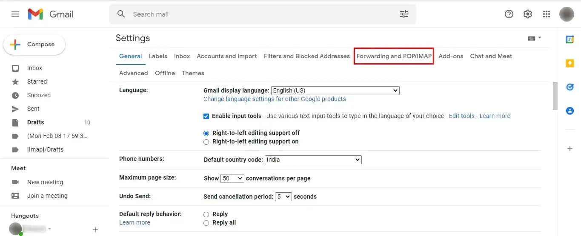Open Contacts side panel icon
The height and width of the screenshot is (236, 581).
pyautogui.click(x=570, y=110)
